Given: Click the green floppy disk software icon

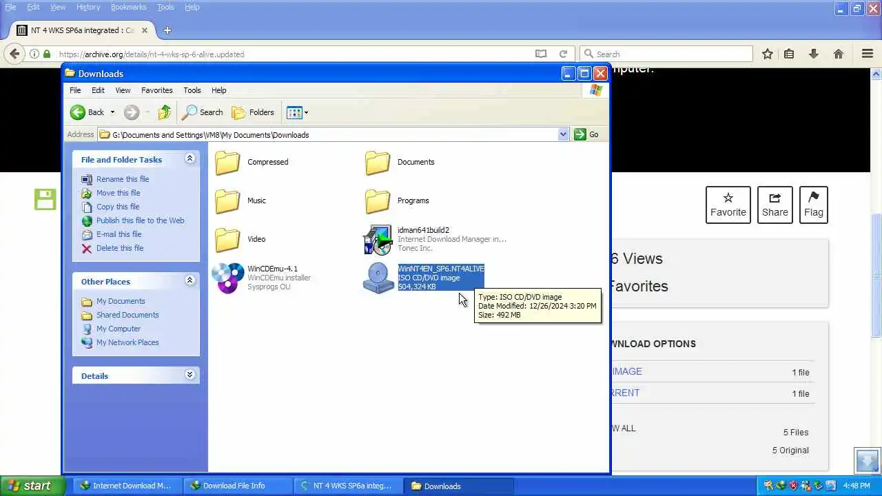Looking at the screenshot, I should click(45, 200).
